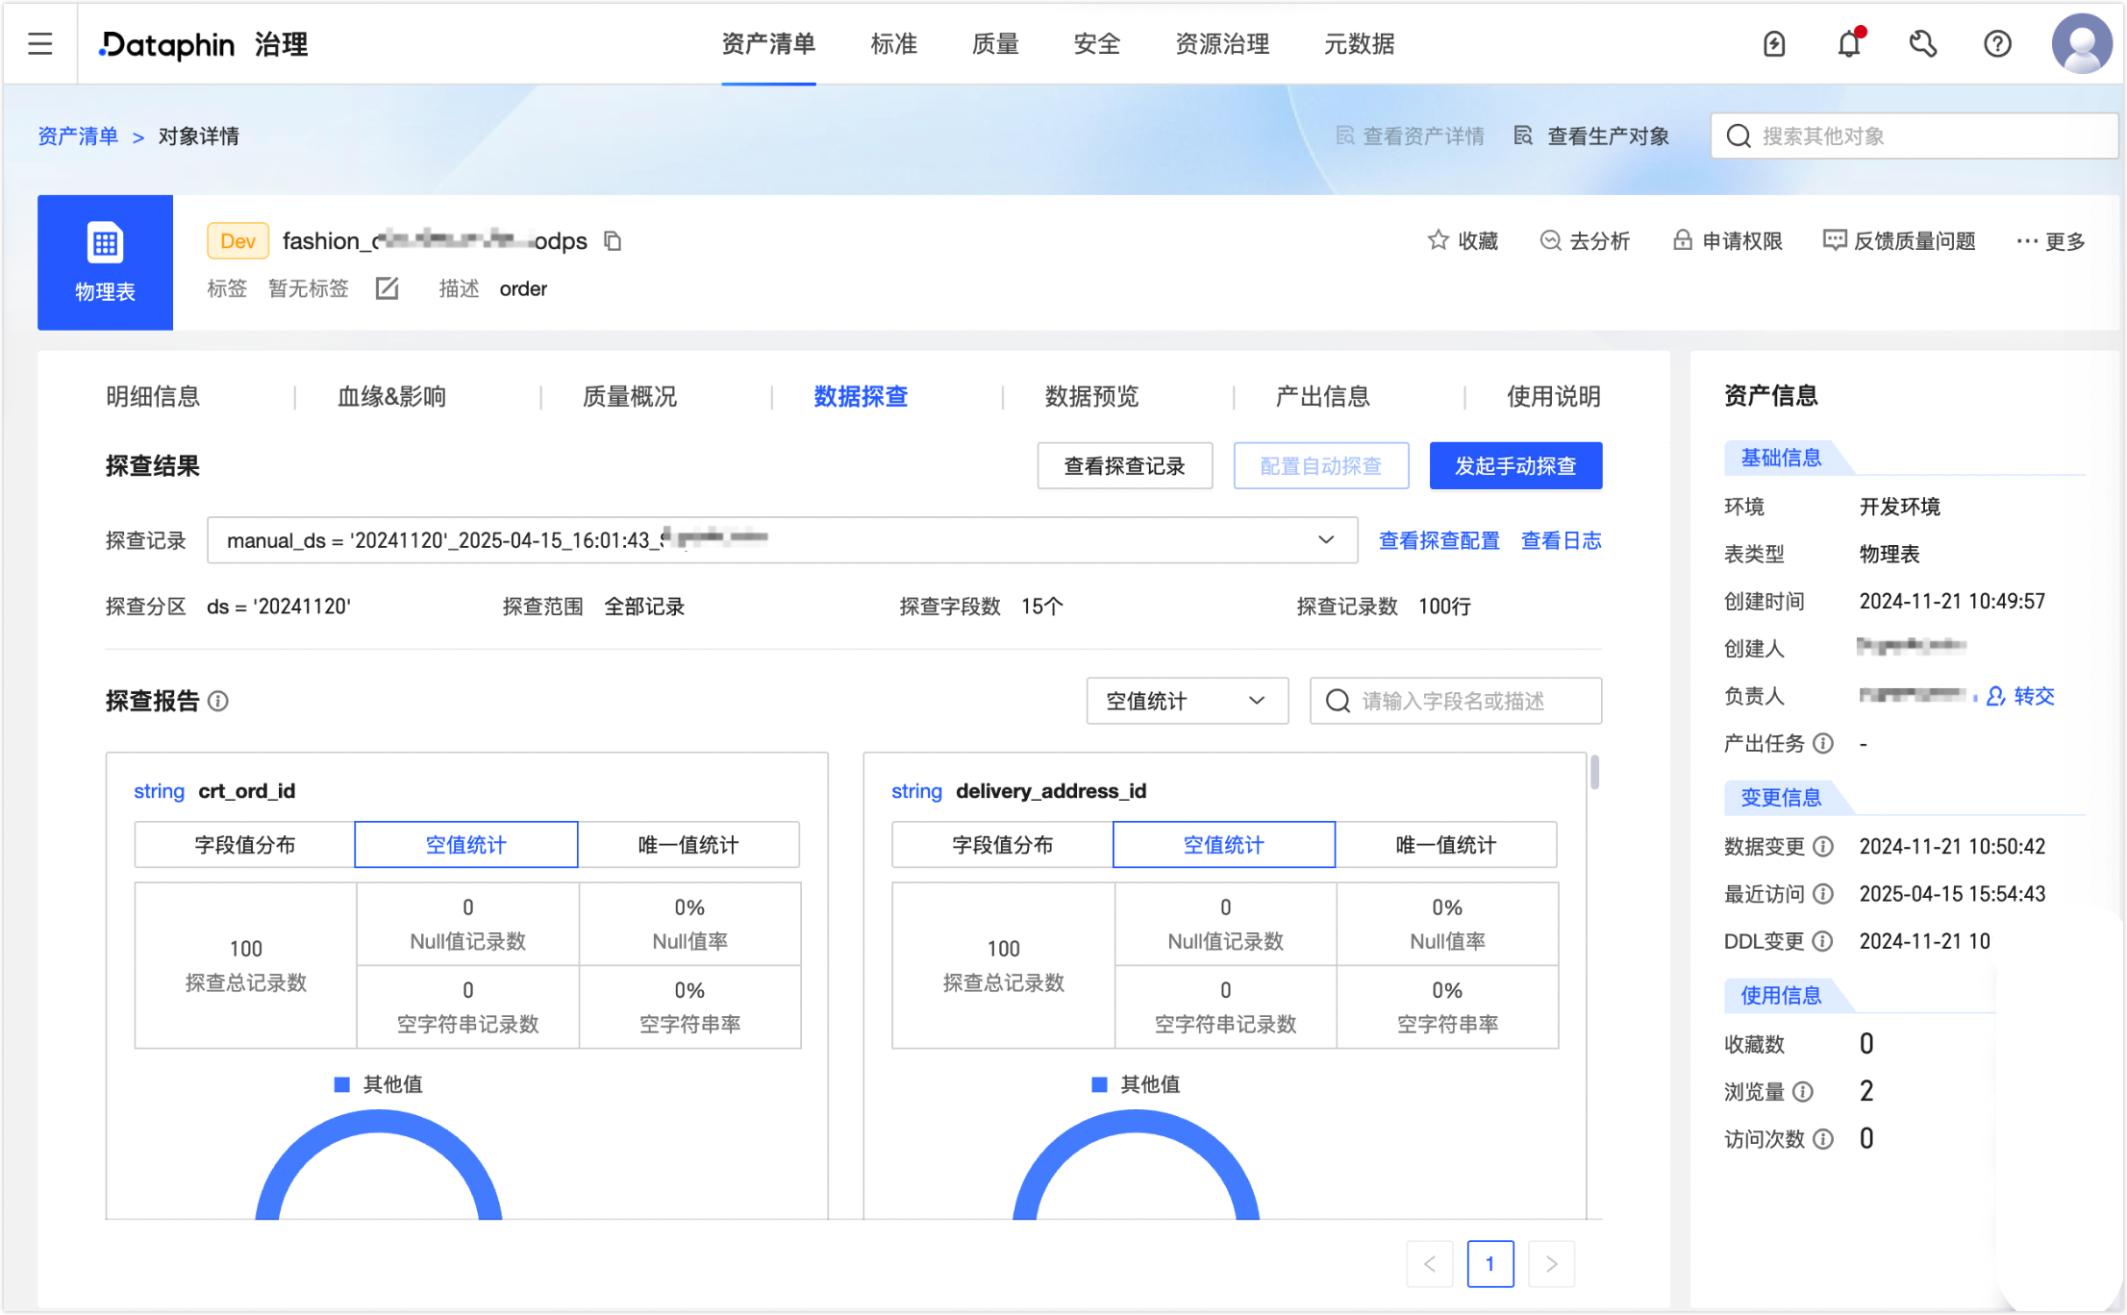Expand the 探查记录 dropdown list
The width and height of the screenshot is (2127, 1315).
point(1326,540)
